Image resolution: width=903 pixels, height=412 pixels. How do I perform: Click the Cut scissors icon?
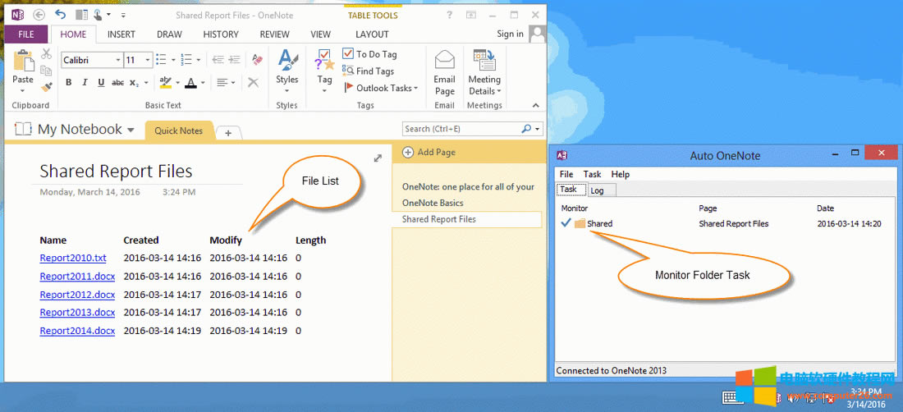(47, 54)
